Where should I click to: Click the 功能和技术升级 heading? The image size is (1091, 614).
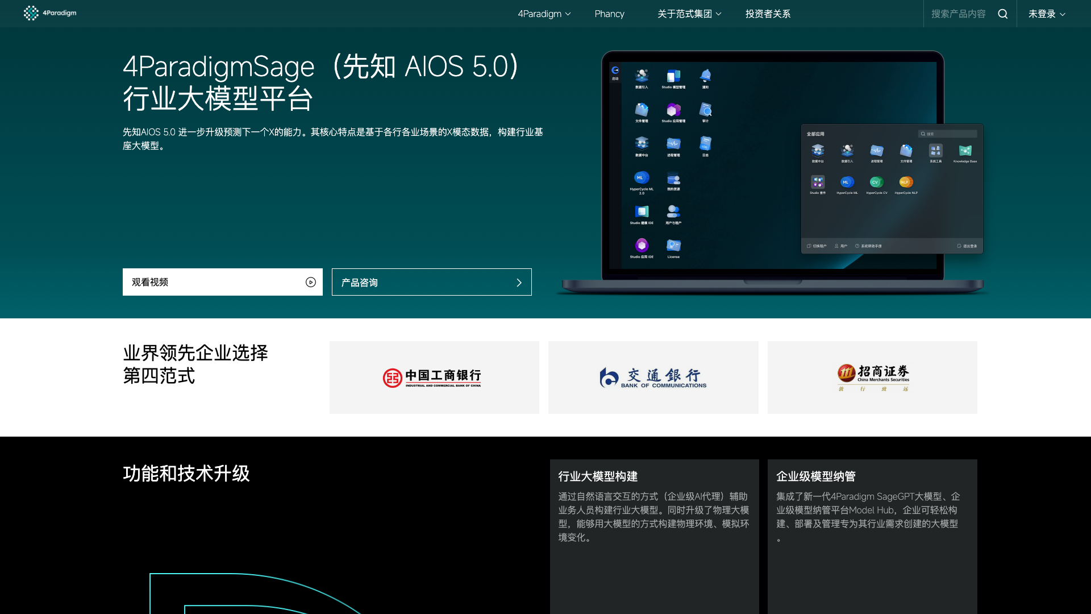186,474
